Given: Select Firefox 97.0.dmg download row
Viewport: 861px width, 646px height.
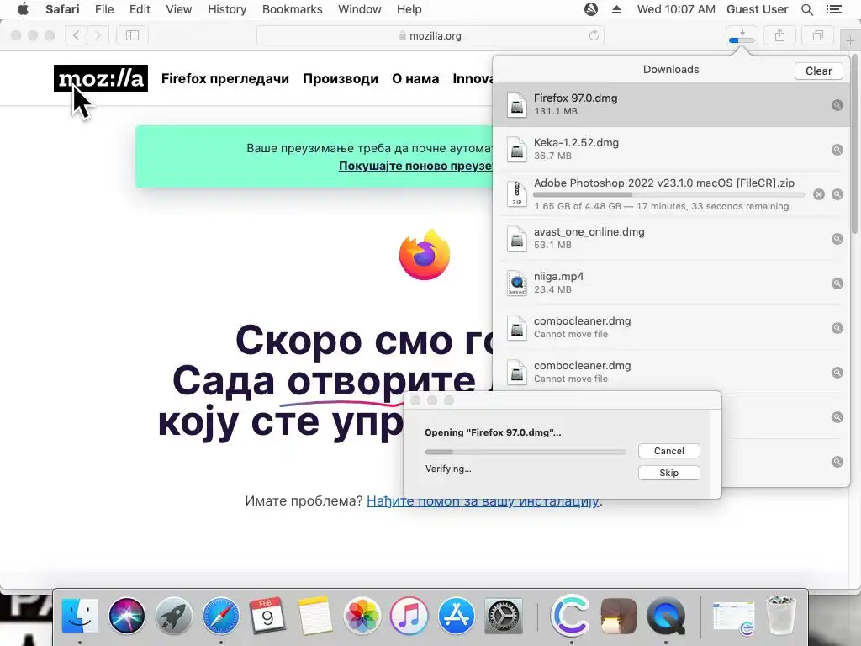Looking at the screenshot, I should pos(671,105).
